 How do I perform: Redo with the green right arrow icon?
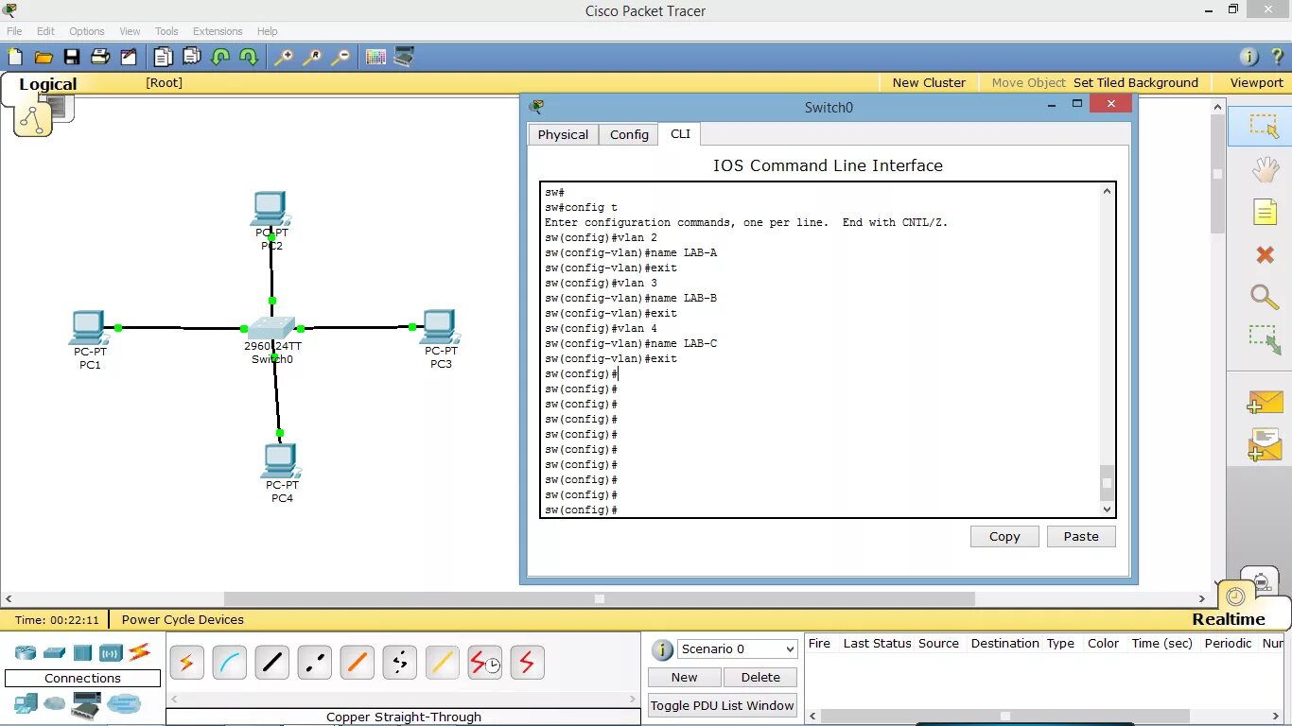coord(249,57)
